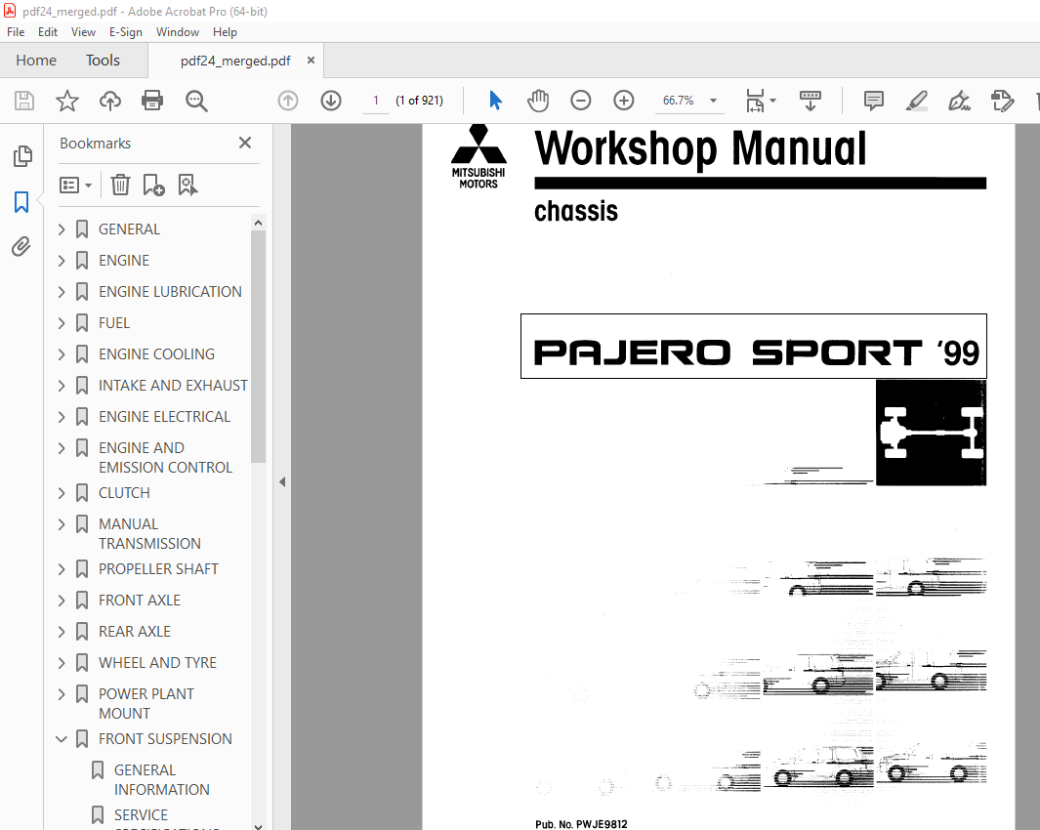
Task: Open the page edit stamp tool
Action: [1002, 101]
